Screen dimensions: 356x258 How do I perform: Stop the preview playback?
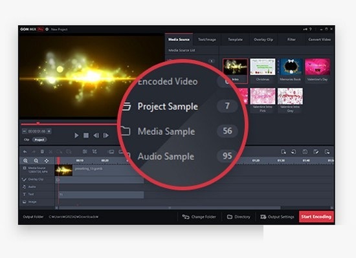86,136
